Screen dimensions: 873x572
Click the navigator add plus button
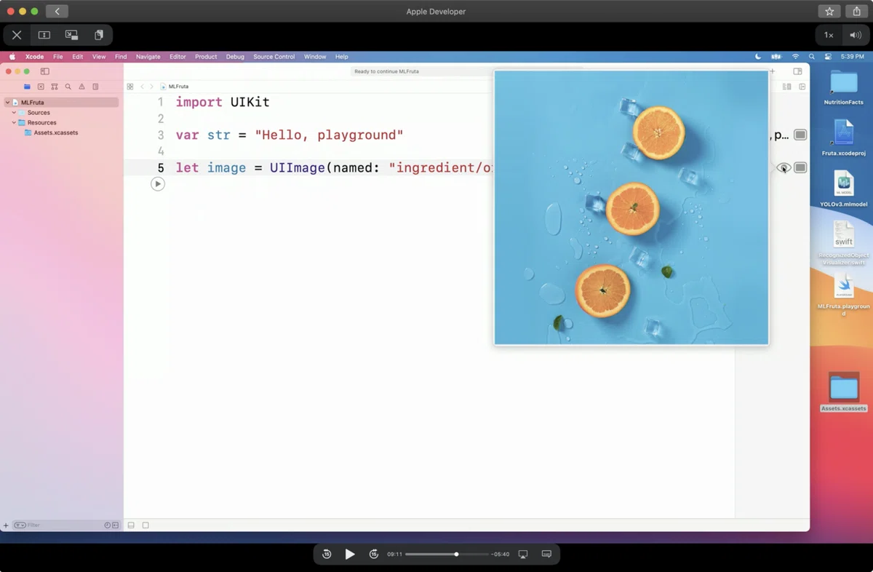coord(6,525)
